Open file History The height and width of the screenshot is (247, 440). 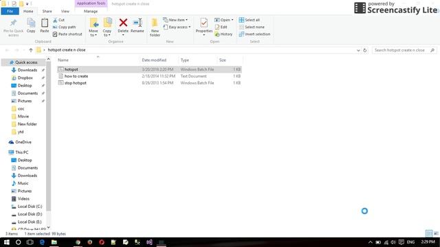(x=223, y=34)
